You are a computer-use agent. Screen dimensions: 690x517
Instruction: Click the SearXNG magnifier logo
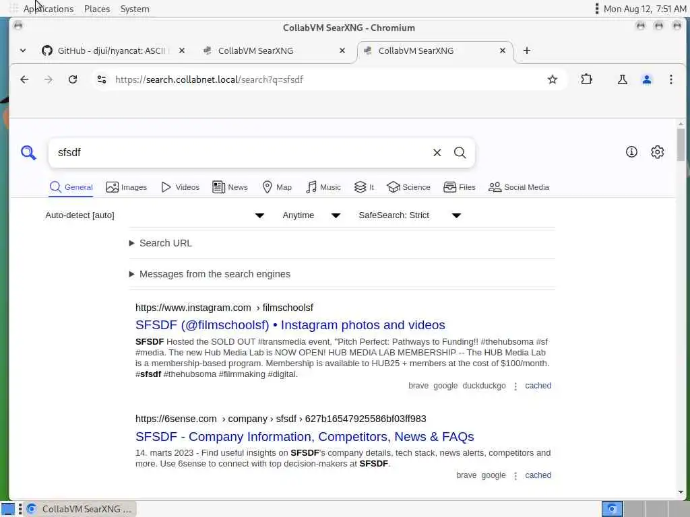tap(28, 153)
